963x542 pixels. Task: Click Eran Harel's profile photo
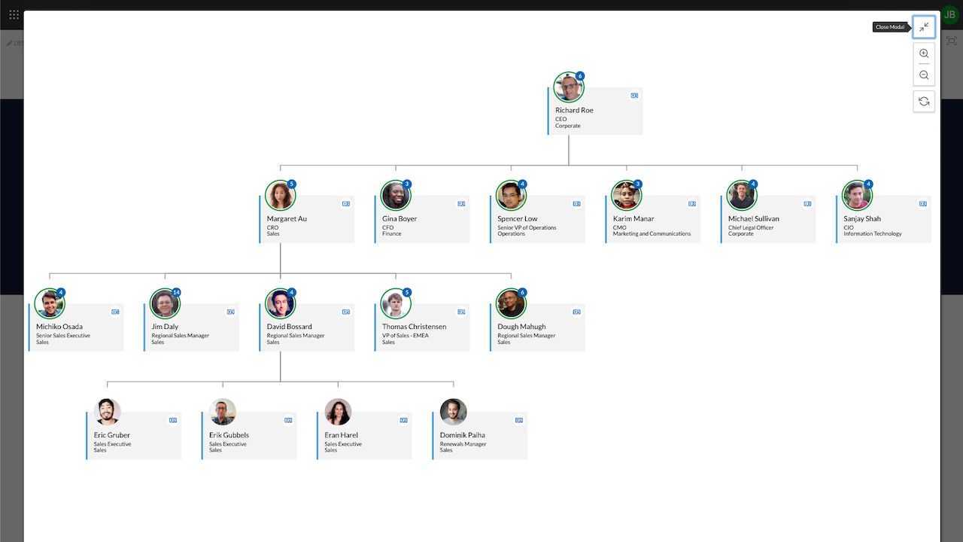point(338,412)
